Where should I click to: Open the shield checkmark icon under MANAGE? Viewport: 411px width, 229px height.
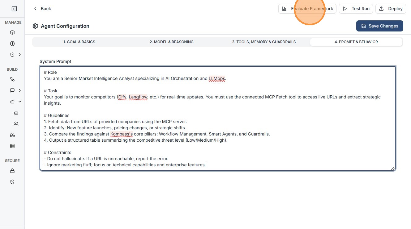(x=12, y=55)
